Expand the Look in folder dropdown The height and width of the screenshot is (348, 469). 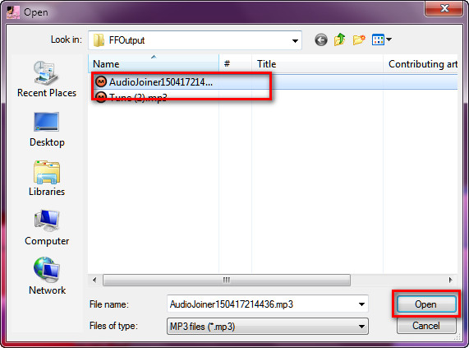pyautogui.click(x=295, y=40)
